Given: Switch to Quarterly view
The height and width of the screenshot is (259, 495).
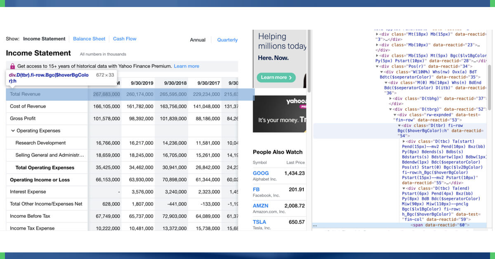Looking at the screenshot, I should tap(227, 40).
